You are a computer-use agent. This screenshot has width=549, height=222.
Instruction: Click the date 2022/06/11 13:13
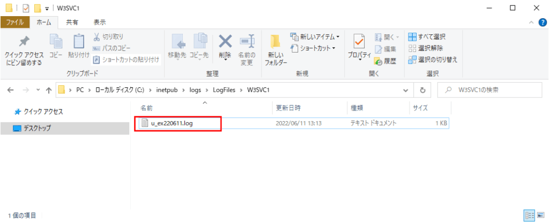click(298, 123)
